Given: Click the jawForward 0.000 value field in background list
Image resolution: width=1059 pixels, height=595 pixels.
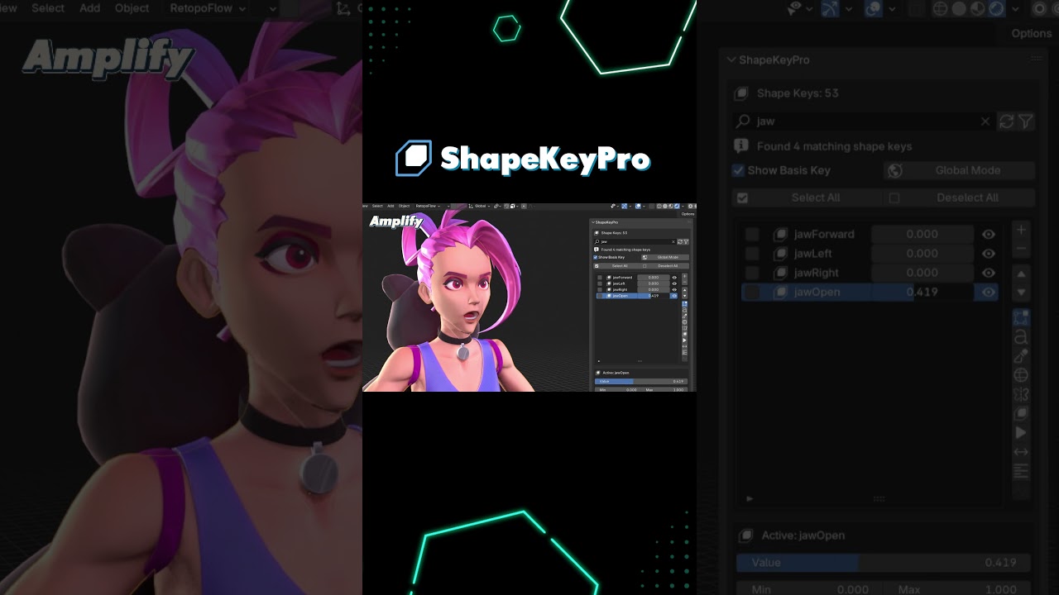Looking at the screenshot, I should click(x=922, y=235).
